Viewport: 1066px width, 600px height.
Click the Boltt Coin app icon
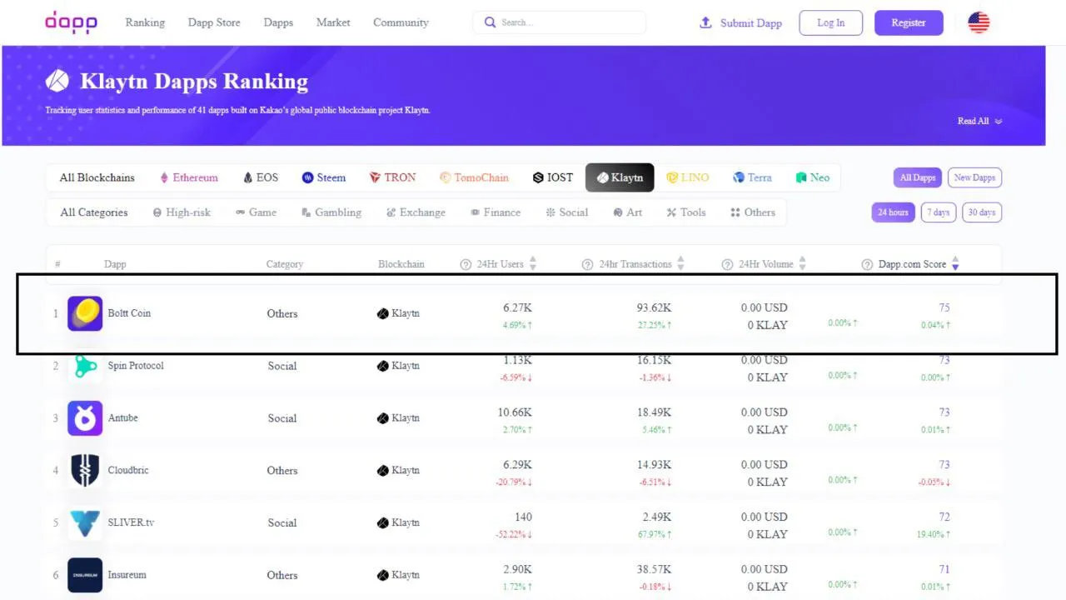pyautogui.click(x=85, y=313)
